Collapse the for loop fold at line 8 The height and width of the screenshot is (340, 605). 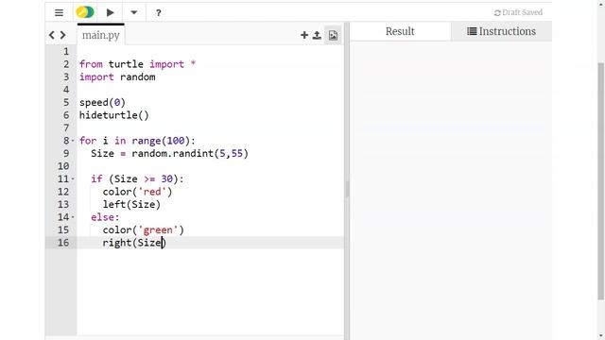[73, 141]
